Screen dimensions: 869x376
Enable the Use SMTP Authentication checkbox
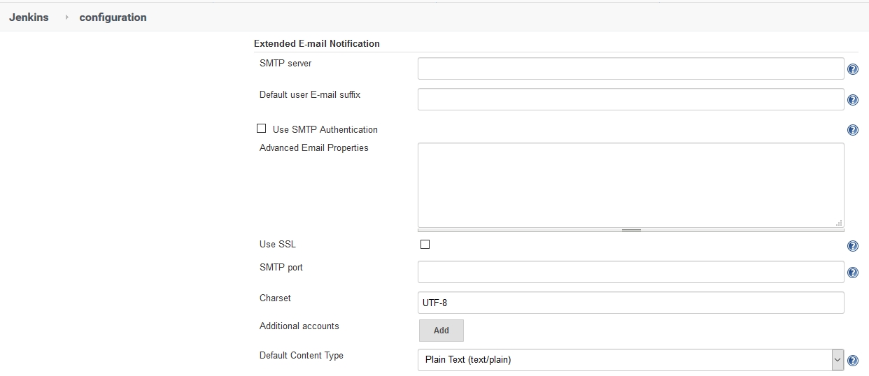(x=262, y=129)
